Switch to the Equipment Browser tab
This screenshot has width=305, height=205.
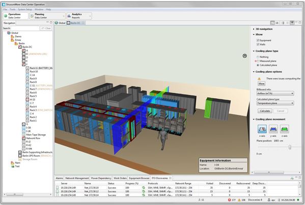click(x=139, y=178)
